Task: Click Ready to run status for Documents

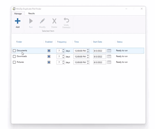Action: pos(122,51)
